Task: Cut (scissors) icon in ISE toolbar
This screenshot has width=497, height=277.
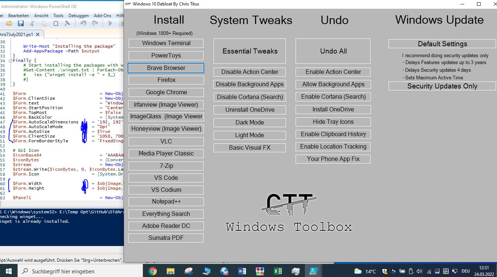Action: [32, 23]
